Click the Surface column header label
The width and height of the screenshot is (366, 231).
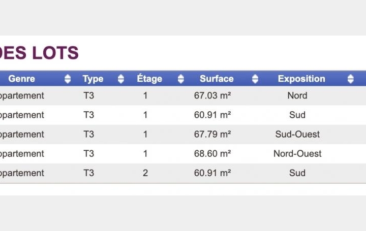217,79
